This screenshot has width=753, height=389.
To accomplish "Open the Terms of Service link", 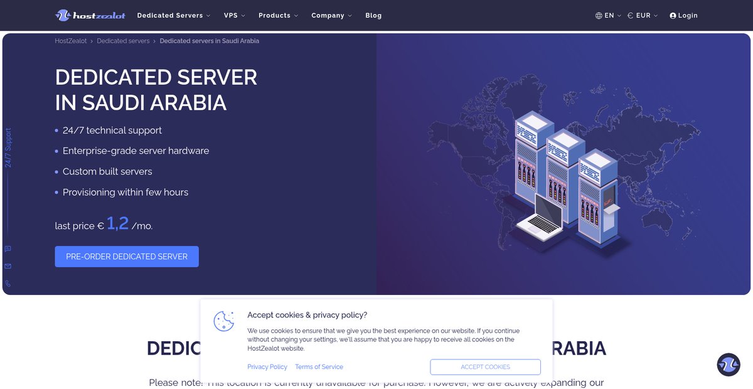I will [319, 367].
